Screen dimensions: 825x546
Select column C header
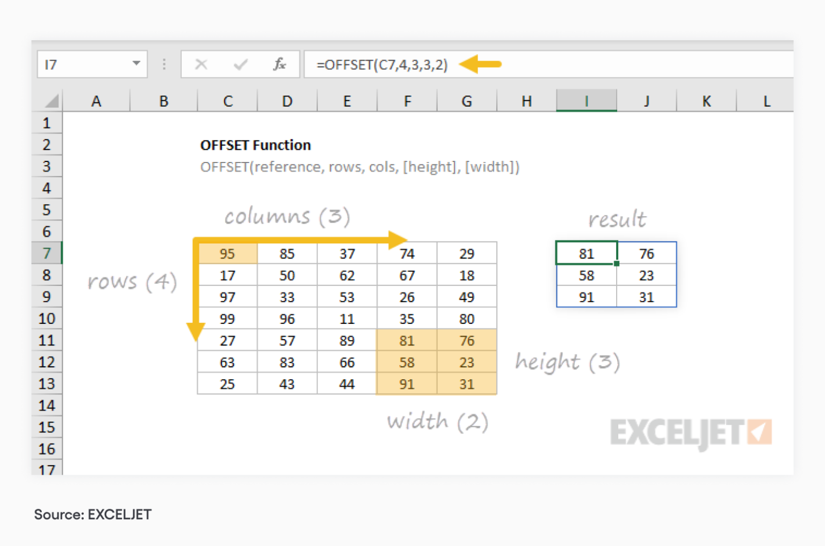[227, 101]
